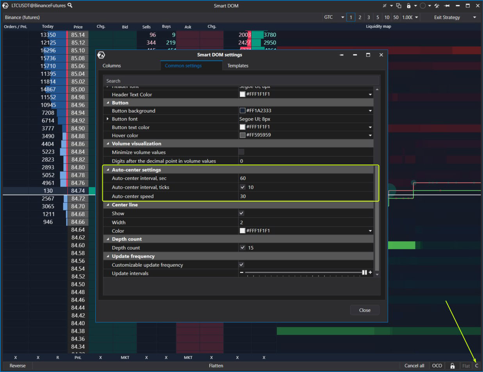
Task: Click the settings Search input field
Action: pos(240,80)
